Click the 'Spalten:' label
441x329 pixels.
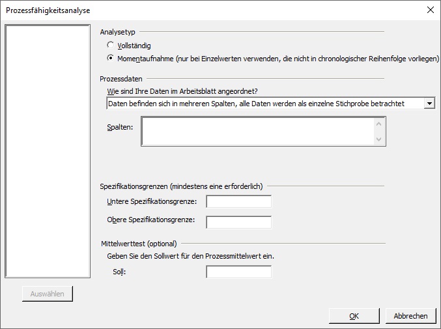tap(120, 127)
